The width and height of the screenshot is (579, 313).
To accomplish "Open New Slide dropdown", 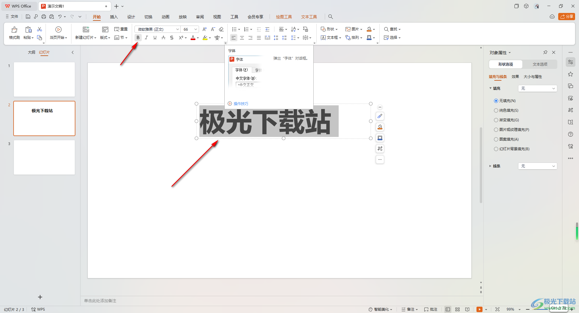I will [86, 38].
